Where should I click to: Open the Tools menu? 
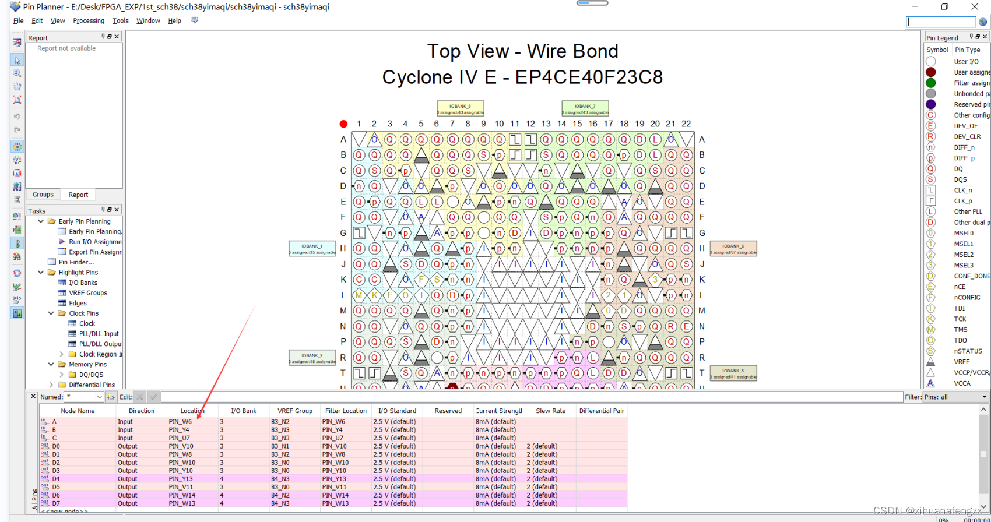[x=121, y=20]
